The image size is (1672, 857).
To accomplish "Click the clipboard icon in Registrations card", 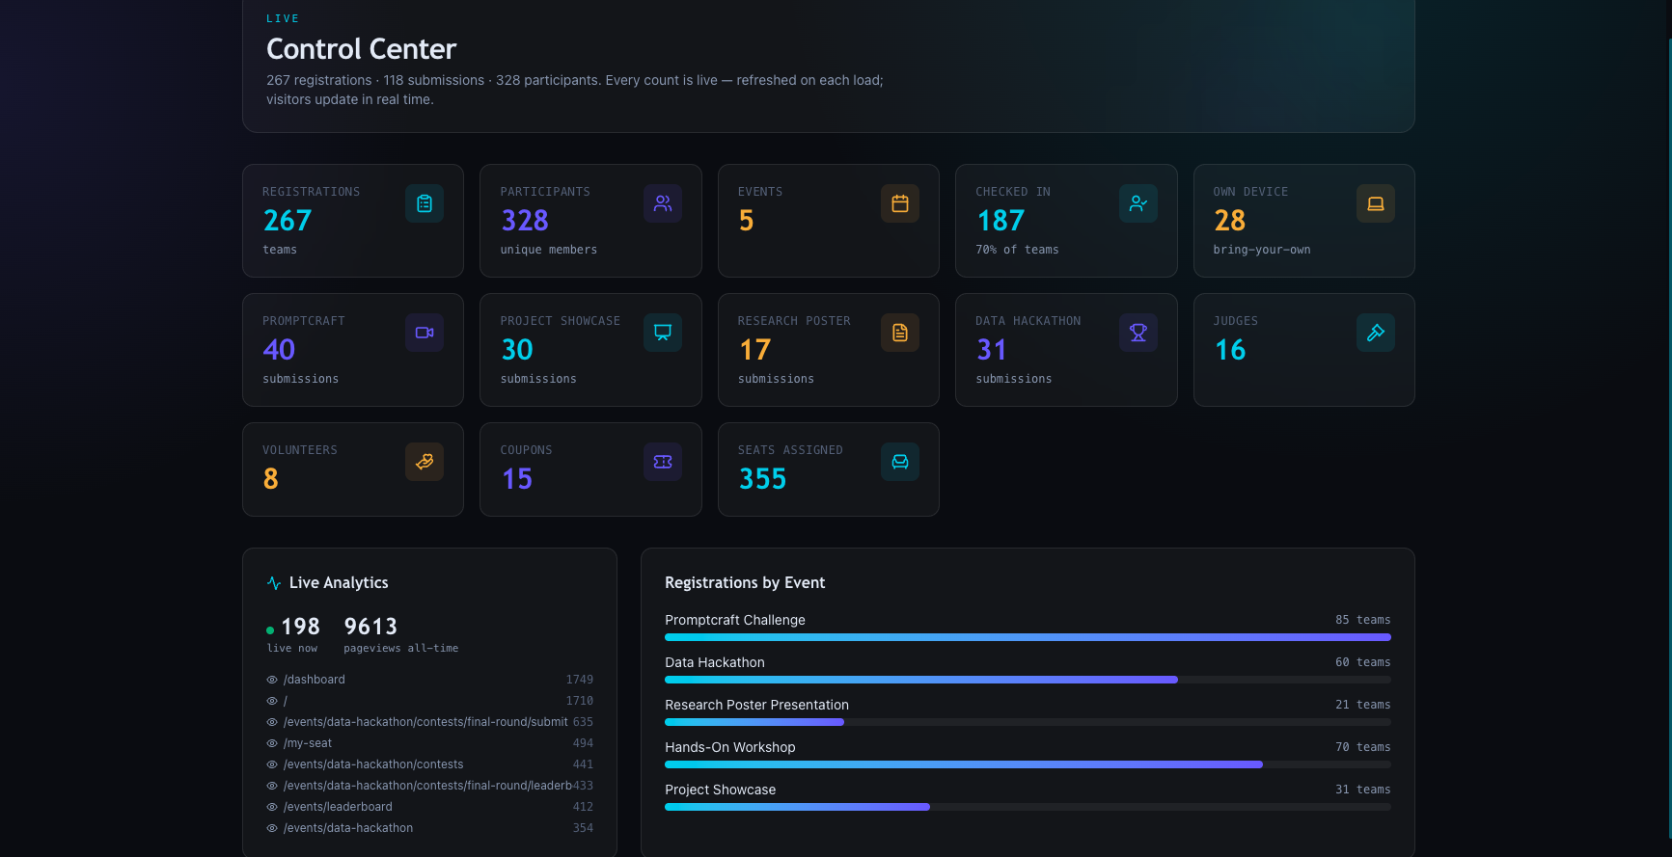I will tap(425, 203).
